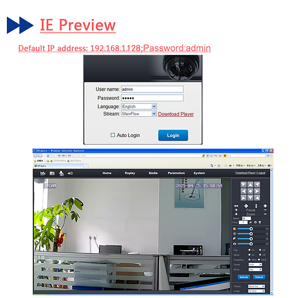Decrease Focus with the minus icon

pos(265,210)
